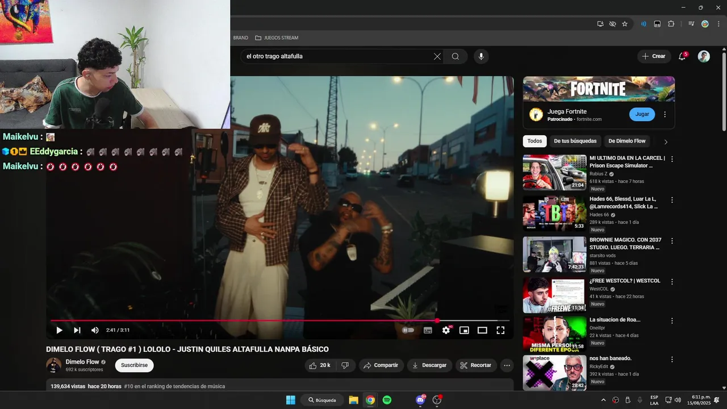Open the Chrome profile avatar
This screenshot has width=727, height=409.
pos(705,24)
